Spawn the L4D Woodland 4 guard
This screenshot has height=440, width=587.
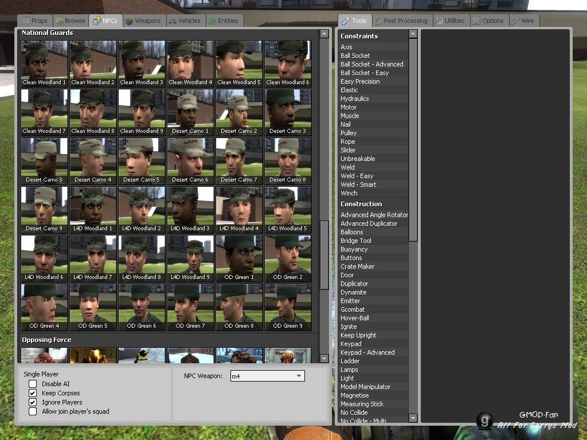point(239,210)
